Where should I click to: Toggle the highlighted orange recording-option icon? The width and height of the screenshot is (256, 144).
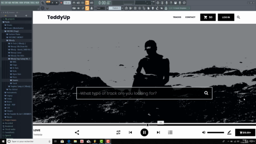point(87,3)
